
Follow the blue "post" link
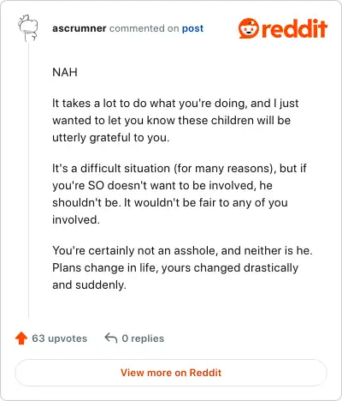pyautogui.click(x=192, y=28)
